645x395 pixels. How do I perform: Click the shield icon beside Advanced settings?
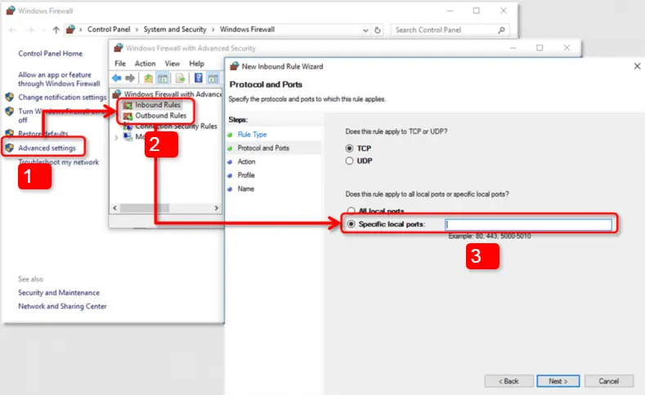click(10, 148)
